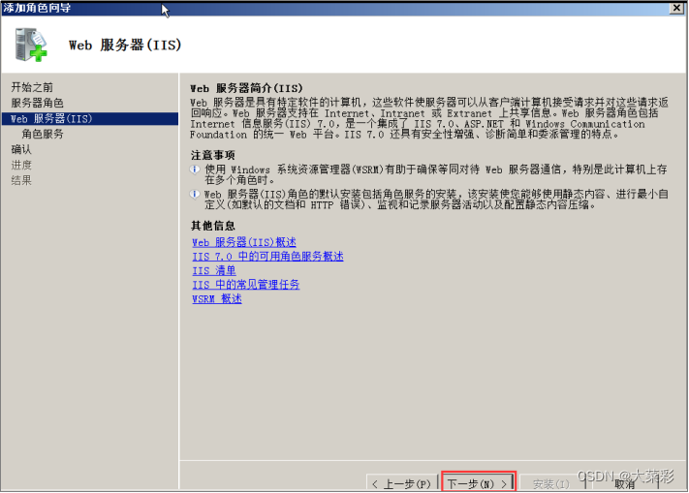This screenshot has height=493, width=689.
Task: Click the Web 服务器简介(IIS) heading
Action: [x=246, y=88]
